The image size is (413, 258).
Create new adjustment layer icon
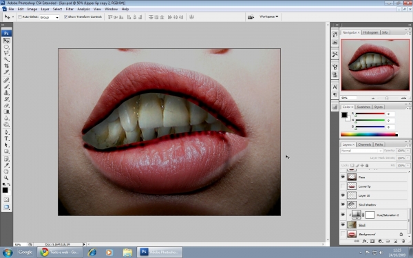tap(380, 241)
